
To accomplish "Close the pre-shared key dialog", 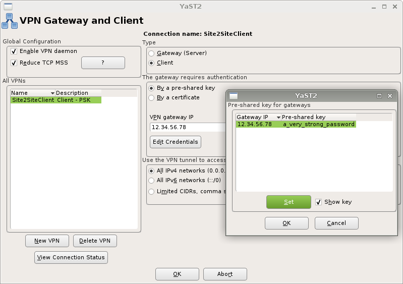I will tap(389, 95).
